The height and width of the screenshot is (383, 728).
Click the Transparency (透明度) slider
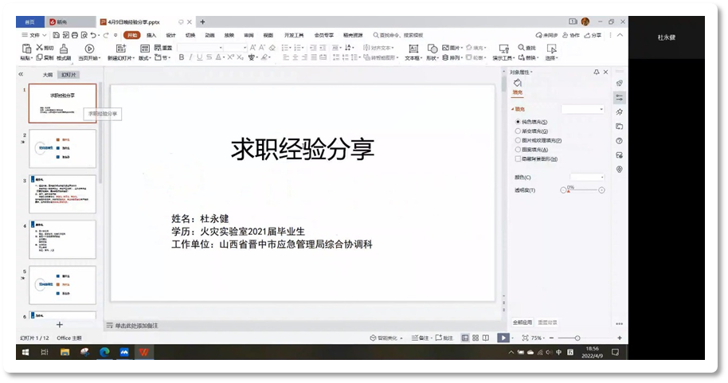pyautogui.click(x=583, y=190)
